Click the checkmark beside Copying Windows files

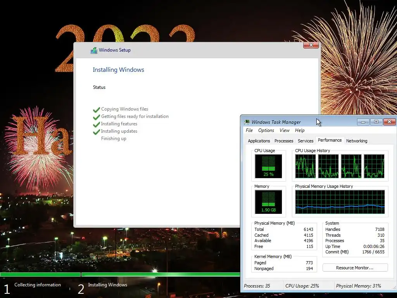point(97,109)
